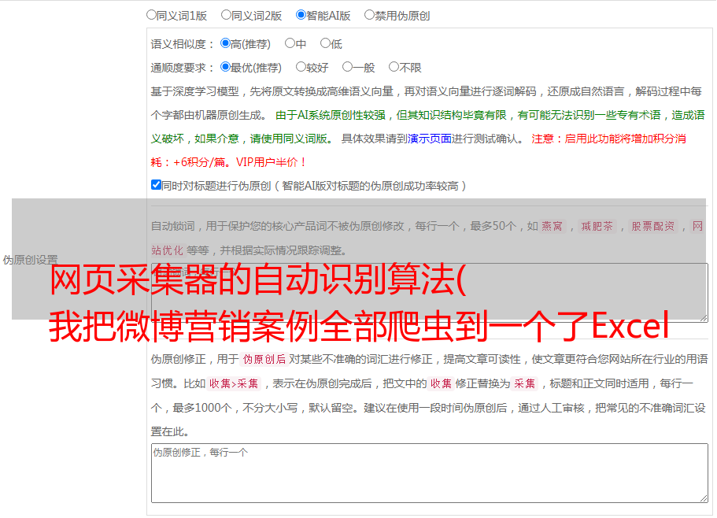
Task: Select the 同义词2版 radio option
Action: click(x=226, y=15)
